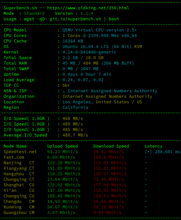The height and width of the screenshot is (220, 181).
Task: Click the Internet Assigned Numbers Authority organization value
Action: pos(107,96)
